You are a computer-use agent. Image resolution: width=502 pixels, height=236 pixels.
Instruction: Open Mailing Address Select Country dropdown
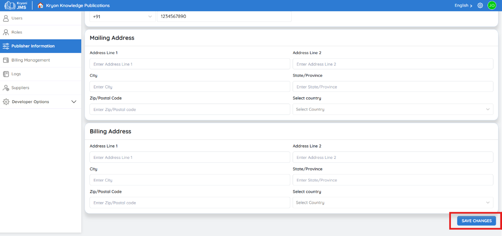click(393, 109)
